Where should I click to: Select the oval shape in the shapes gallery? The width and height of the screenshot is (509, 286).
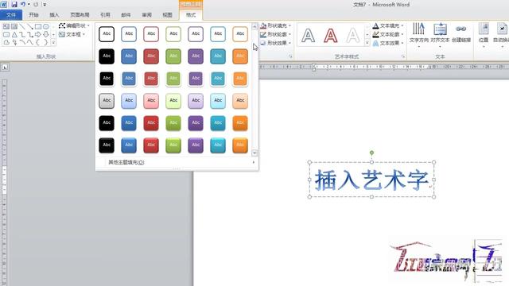46,26
